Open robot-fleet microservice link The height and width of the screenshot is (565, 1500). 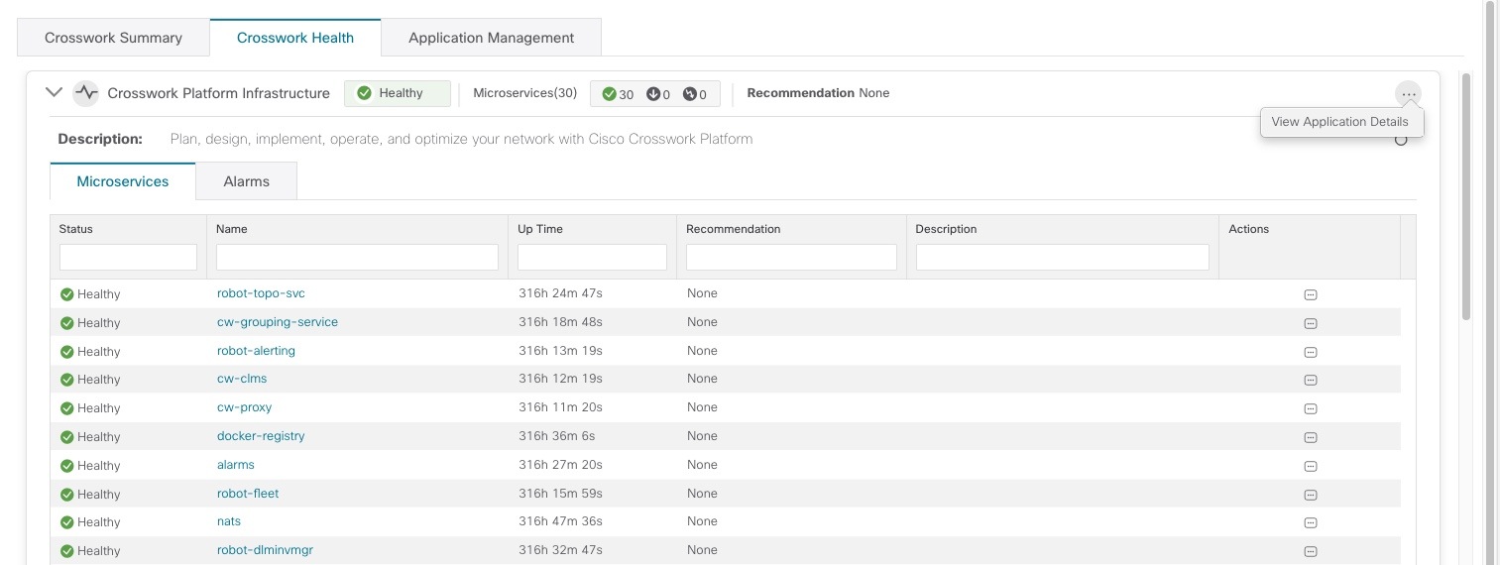(248, 494)
